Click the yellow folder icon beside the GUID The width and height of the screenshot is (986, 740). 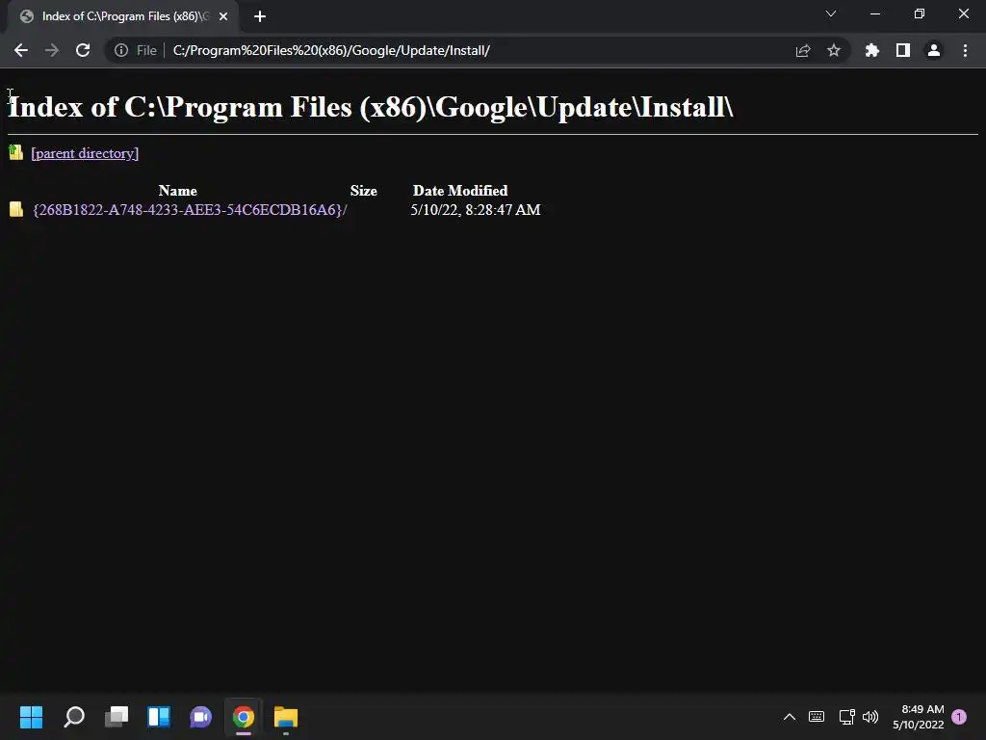pyautogui.click(x=16, y=209)
